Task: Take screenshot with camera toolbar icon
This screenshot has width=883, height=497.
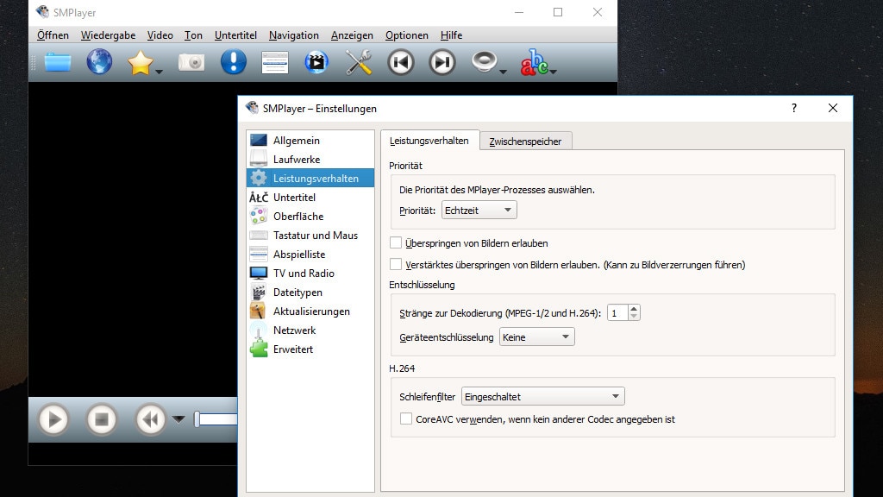Action: tap(191, 62)
